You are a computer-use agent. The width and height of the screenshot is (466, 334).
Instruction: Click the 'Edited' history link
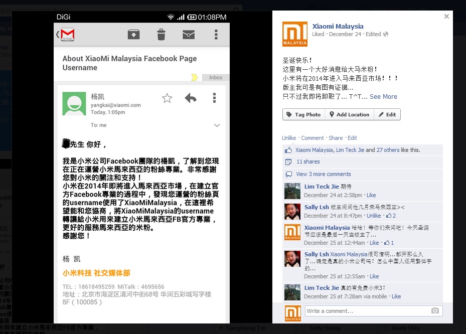[373, 34]
